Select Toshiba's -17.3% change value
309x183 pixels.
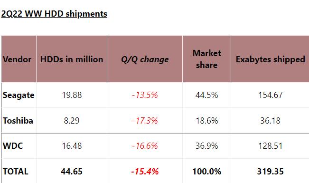point(145,120)
